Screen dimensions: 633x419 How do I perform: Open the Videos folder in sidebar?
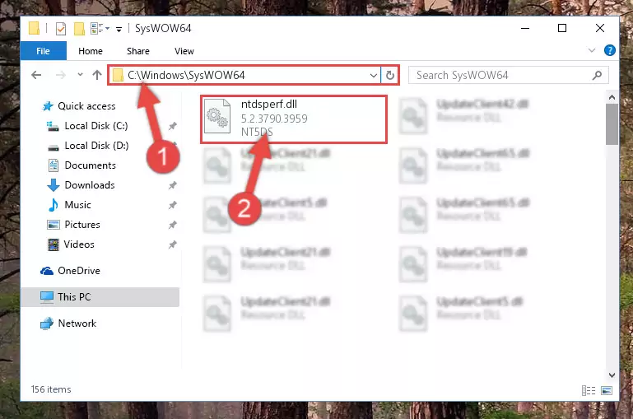[79, 244]
